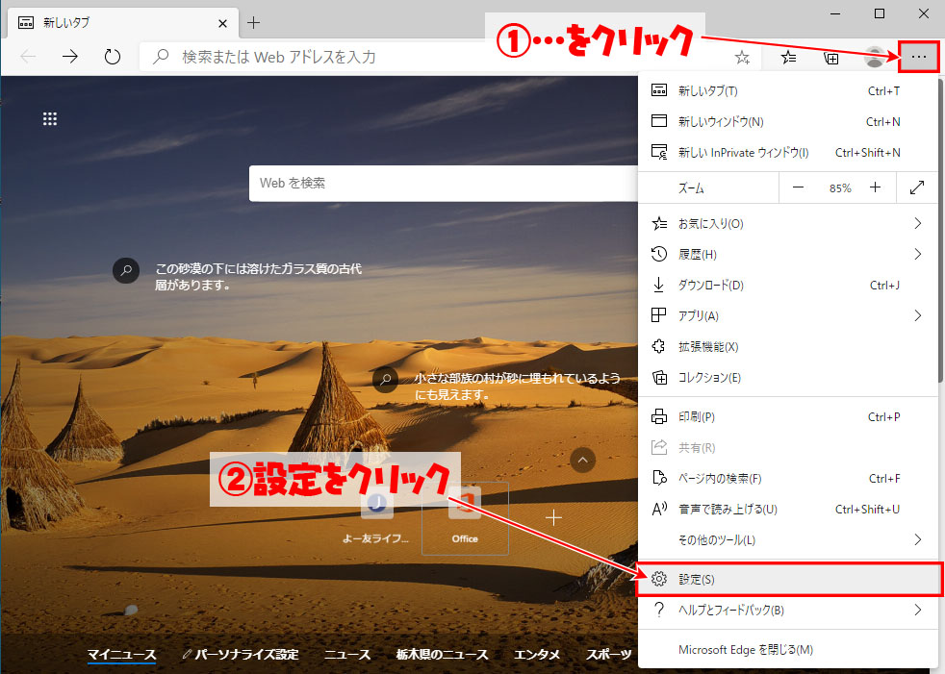Click the Back navigation arrow

pos(28,57)
